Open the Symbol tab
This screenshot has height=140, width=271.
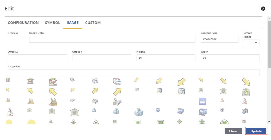click(52, 23)
